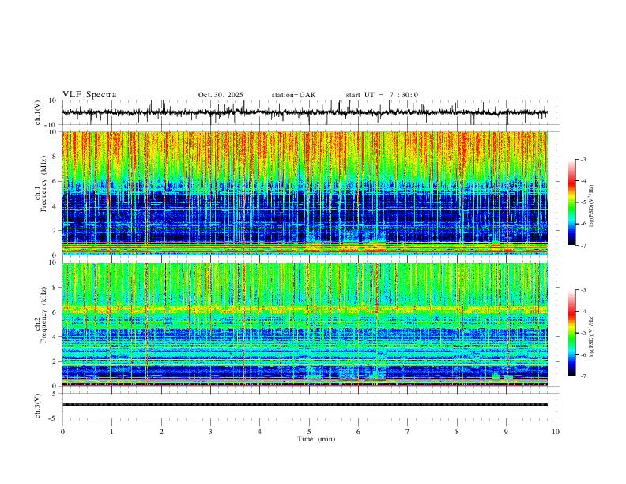Screen dimensions: 626x484
Task: Click time axis tick label '10'
Action: coord(556,432)
